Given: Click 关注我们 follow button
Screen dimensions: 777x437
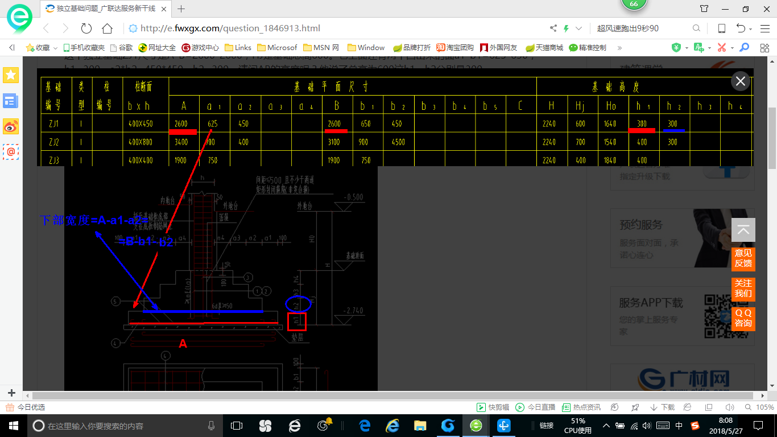Looking at the screenshot, I should (x=743, y=288).
